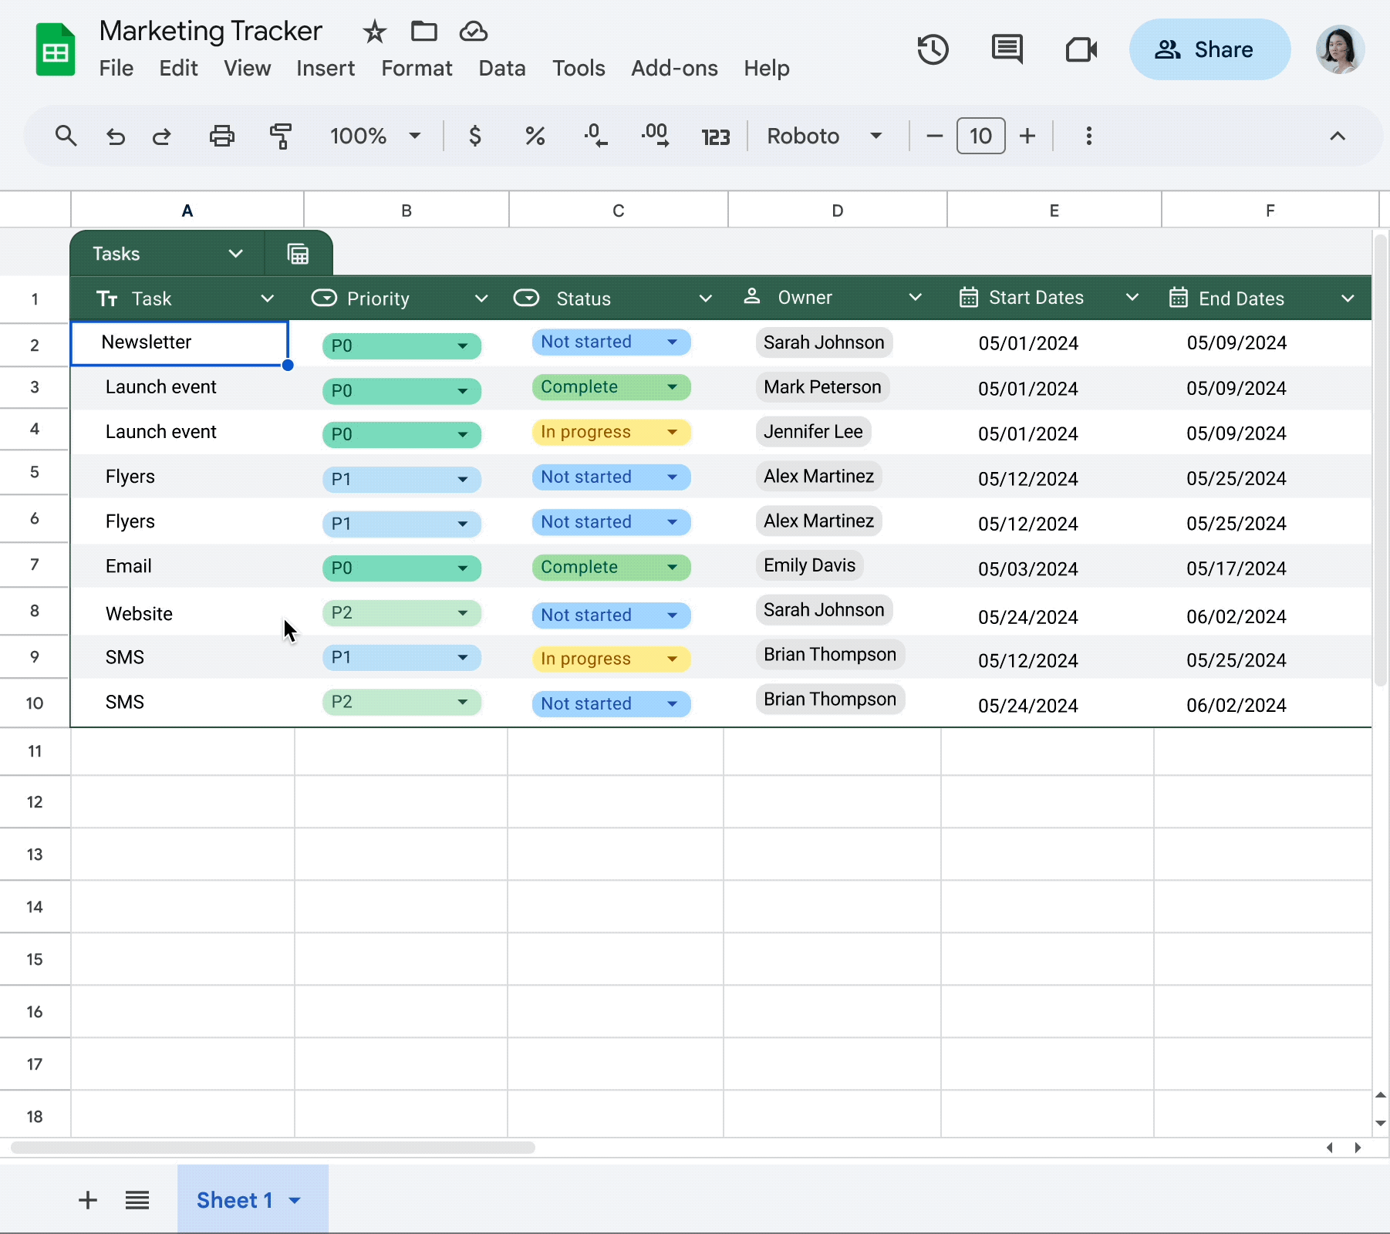Expand the Priority column header dropdown
The image size is (1390, 1234).
[481, 298]
